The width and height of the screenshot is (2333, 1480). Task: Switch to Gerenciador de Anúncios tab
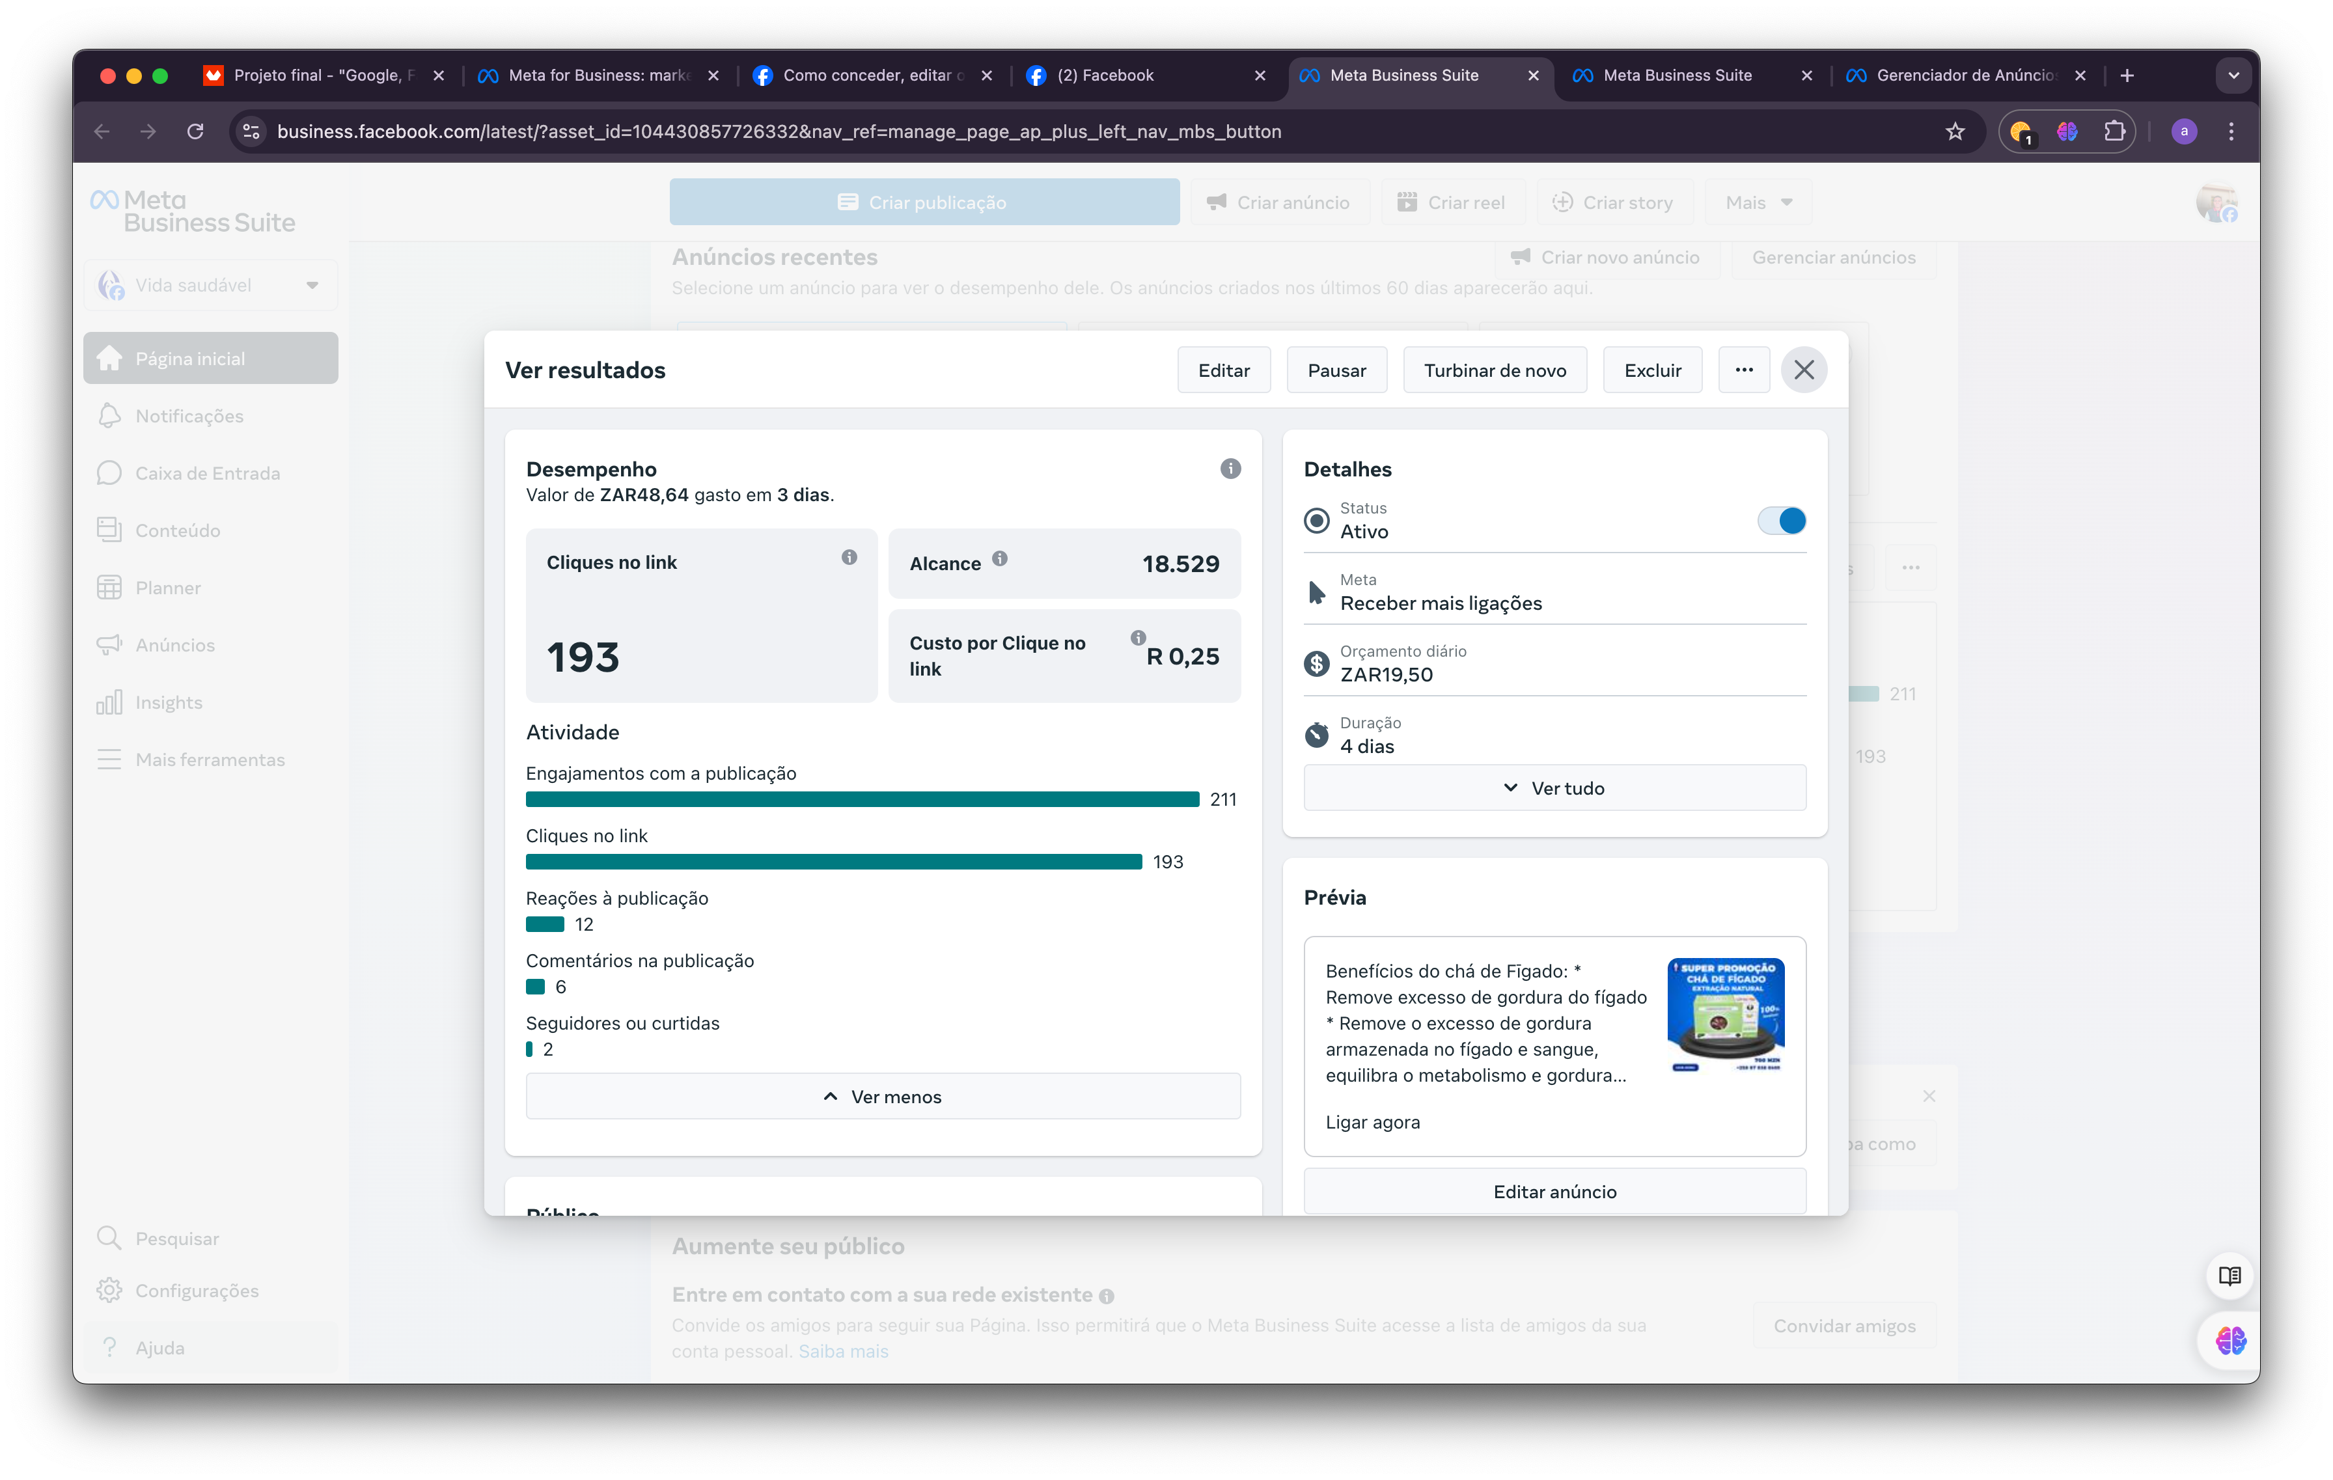[1965, 75]
